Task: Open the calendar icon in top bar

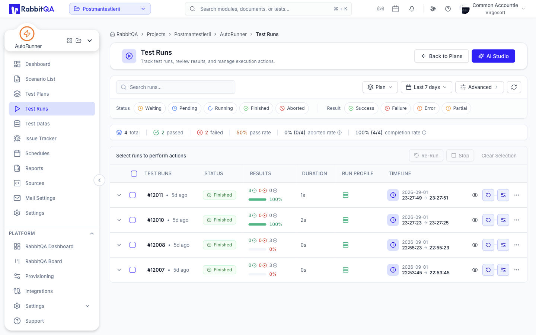Action: coord(396,9)
